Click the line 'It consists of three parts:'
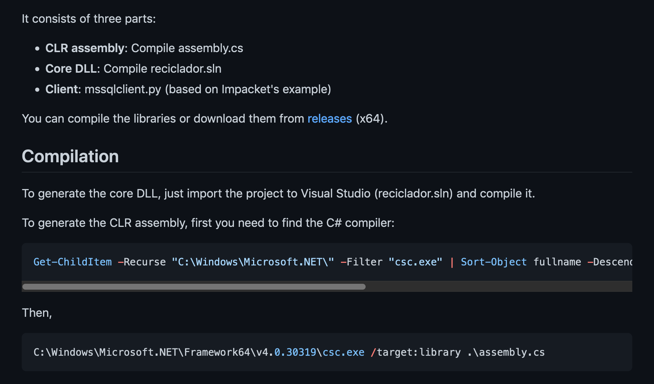 [89, 19]
